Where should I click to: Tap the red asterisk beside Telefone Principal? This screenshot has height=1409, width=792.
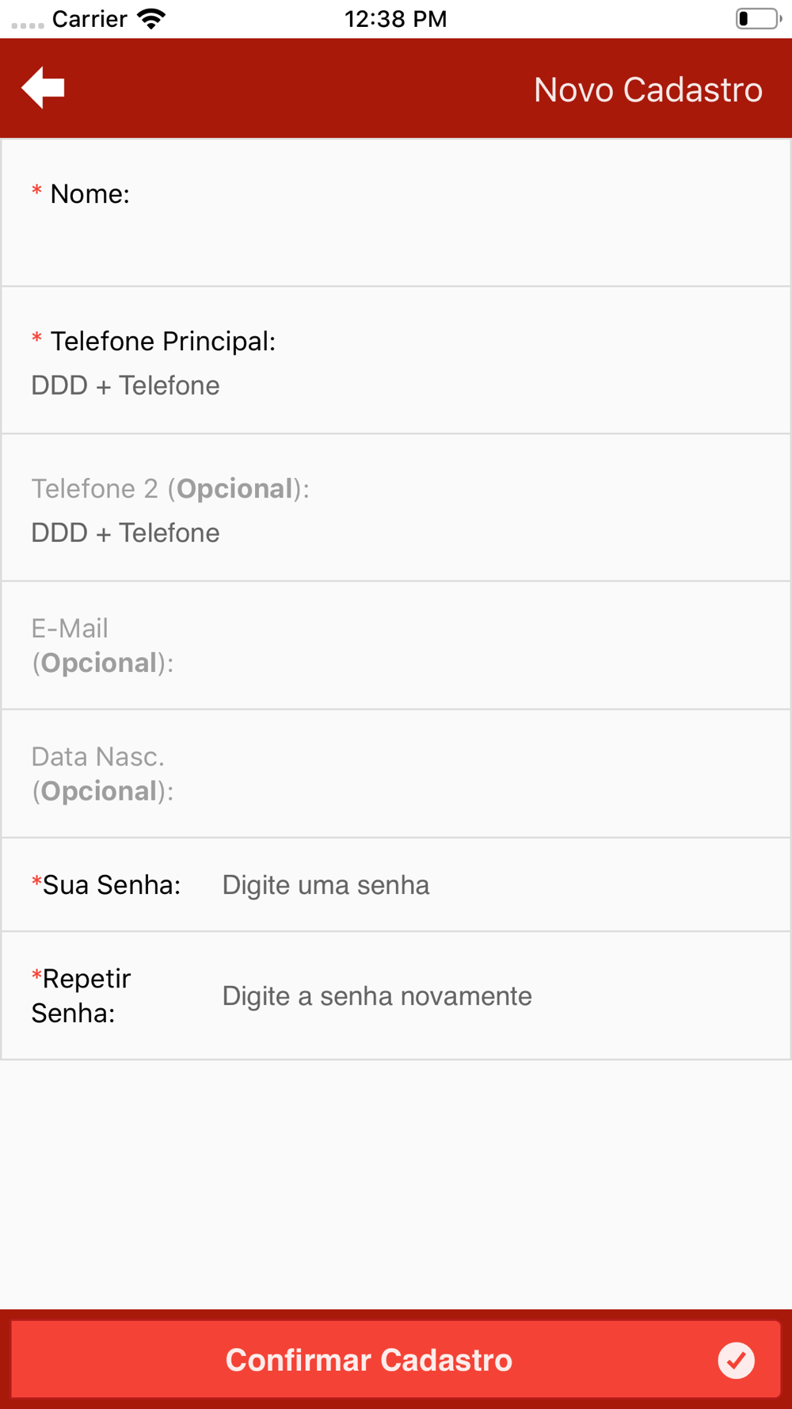(x=36, y=339)
